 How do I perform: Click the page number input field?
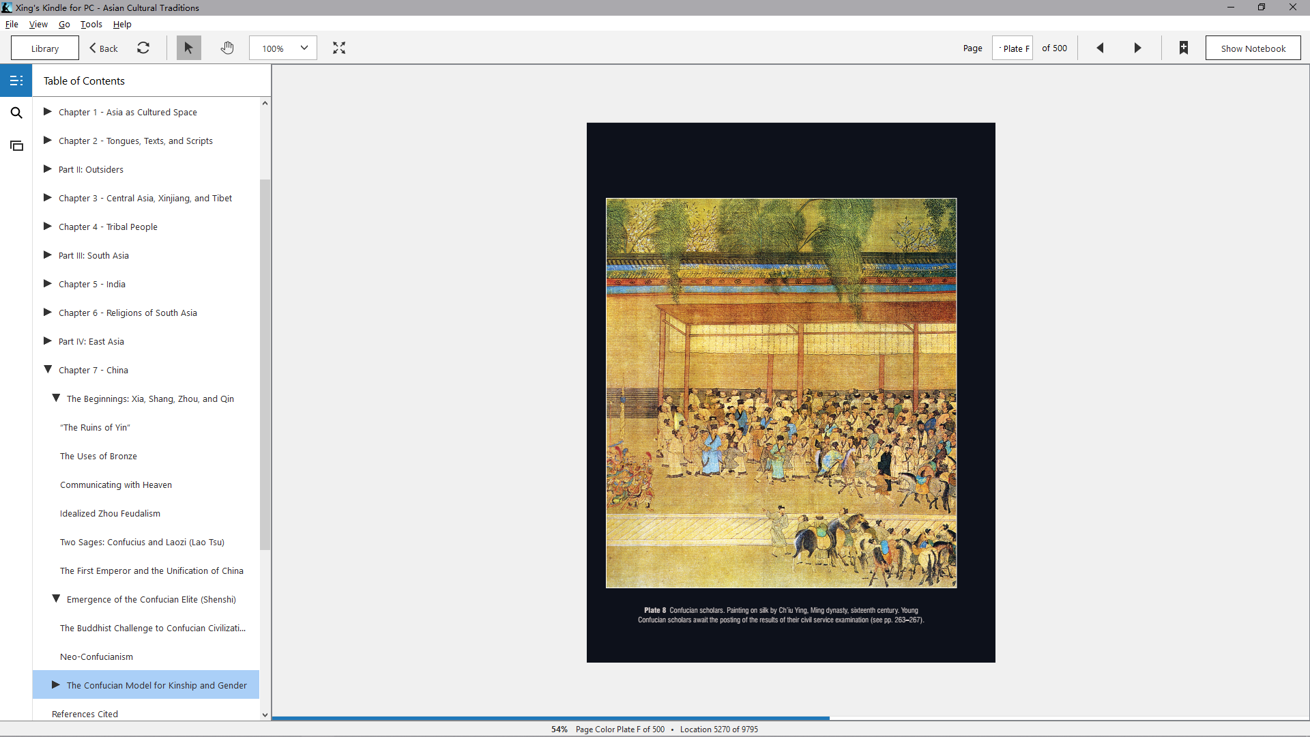pyautogui.click(x=1013, y=48)
